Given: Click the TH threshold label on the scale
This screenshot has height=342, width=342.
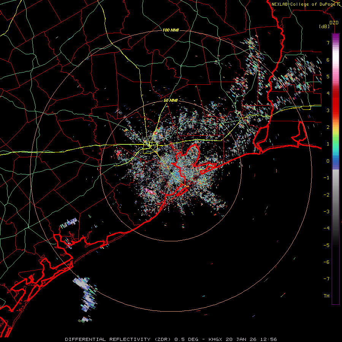Looking at the screenshot, I should [326, 296].
